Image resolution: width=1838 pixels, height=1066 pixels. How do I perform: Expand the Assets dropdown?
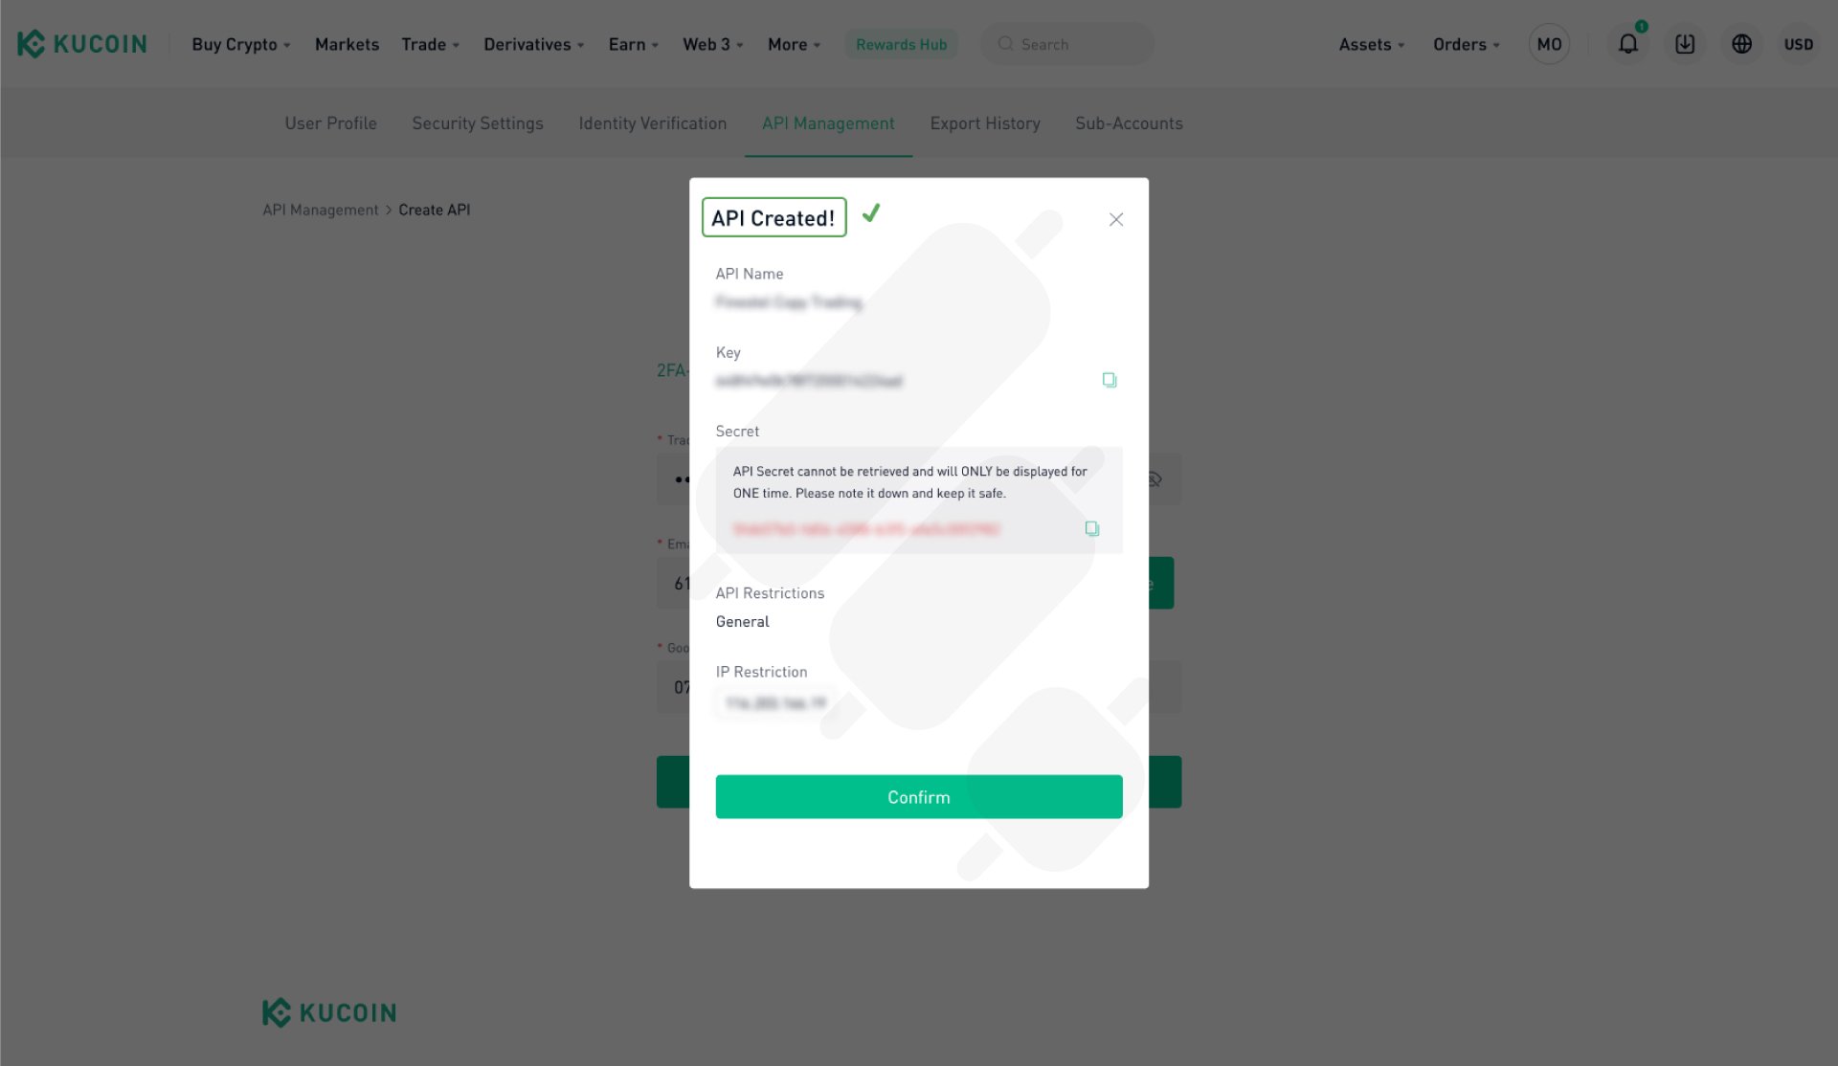coord(1371,44)
